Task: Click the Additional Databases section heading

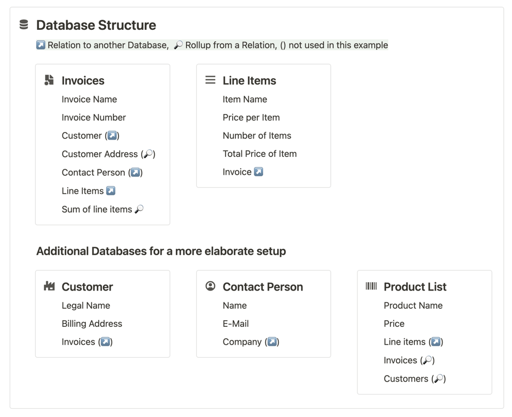Action: [x=161, y=251]
